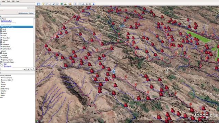Image resolution: width=219 pixels, height=123 pixels.
Task: Select the Add Polygon toolbar icon
Action: 47,4
